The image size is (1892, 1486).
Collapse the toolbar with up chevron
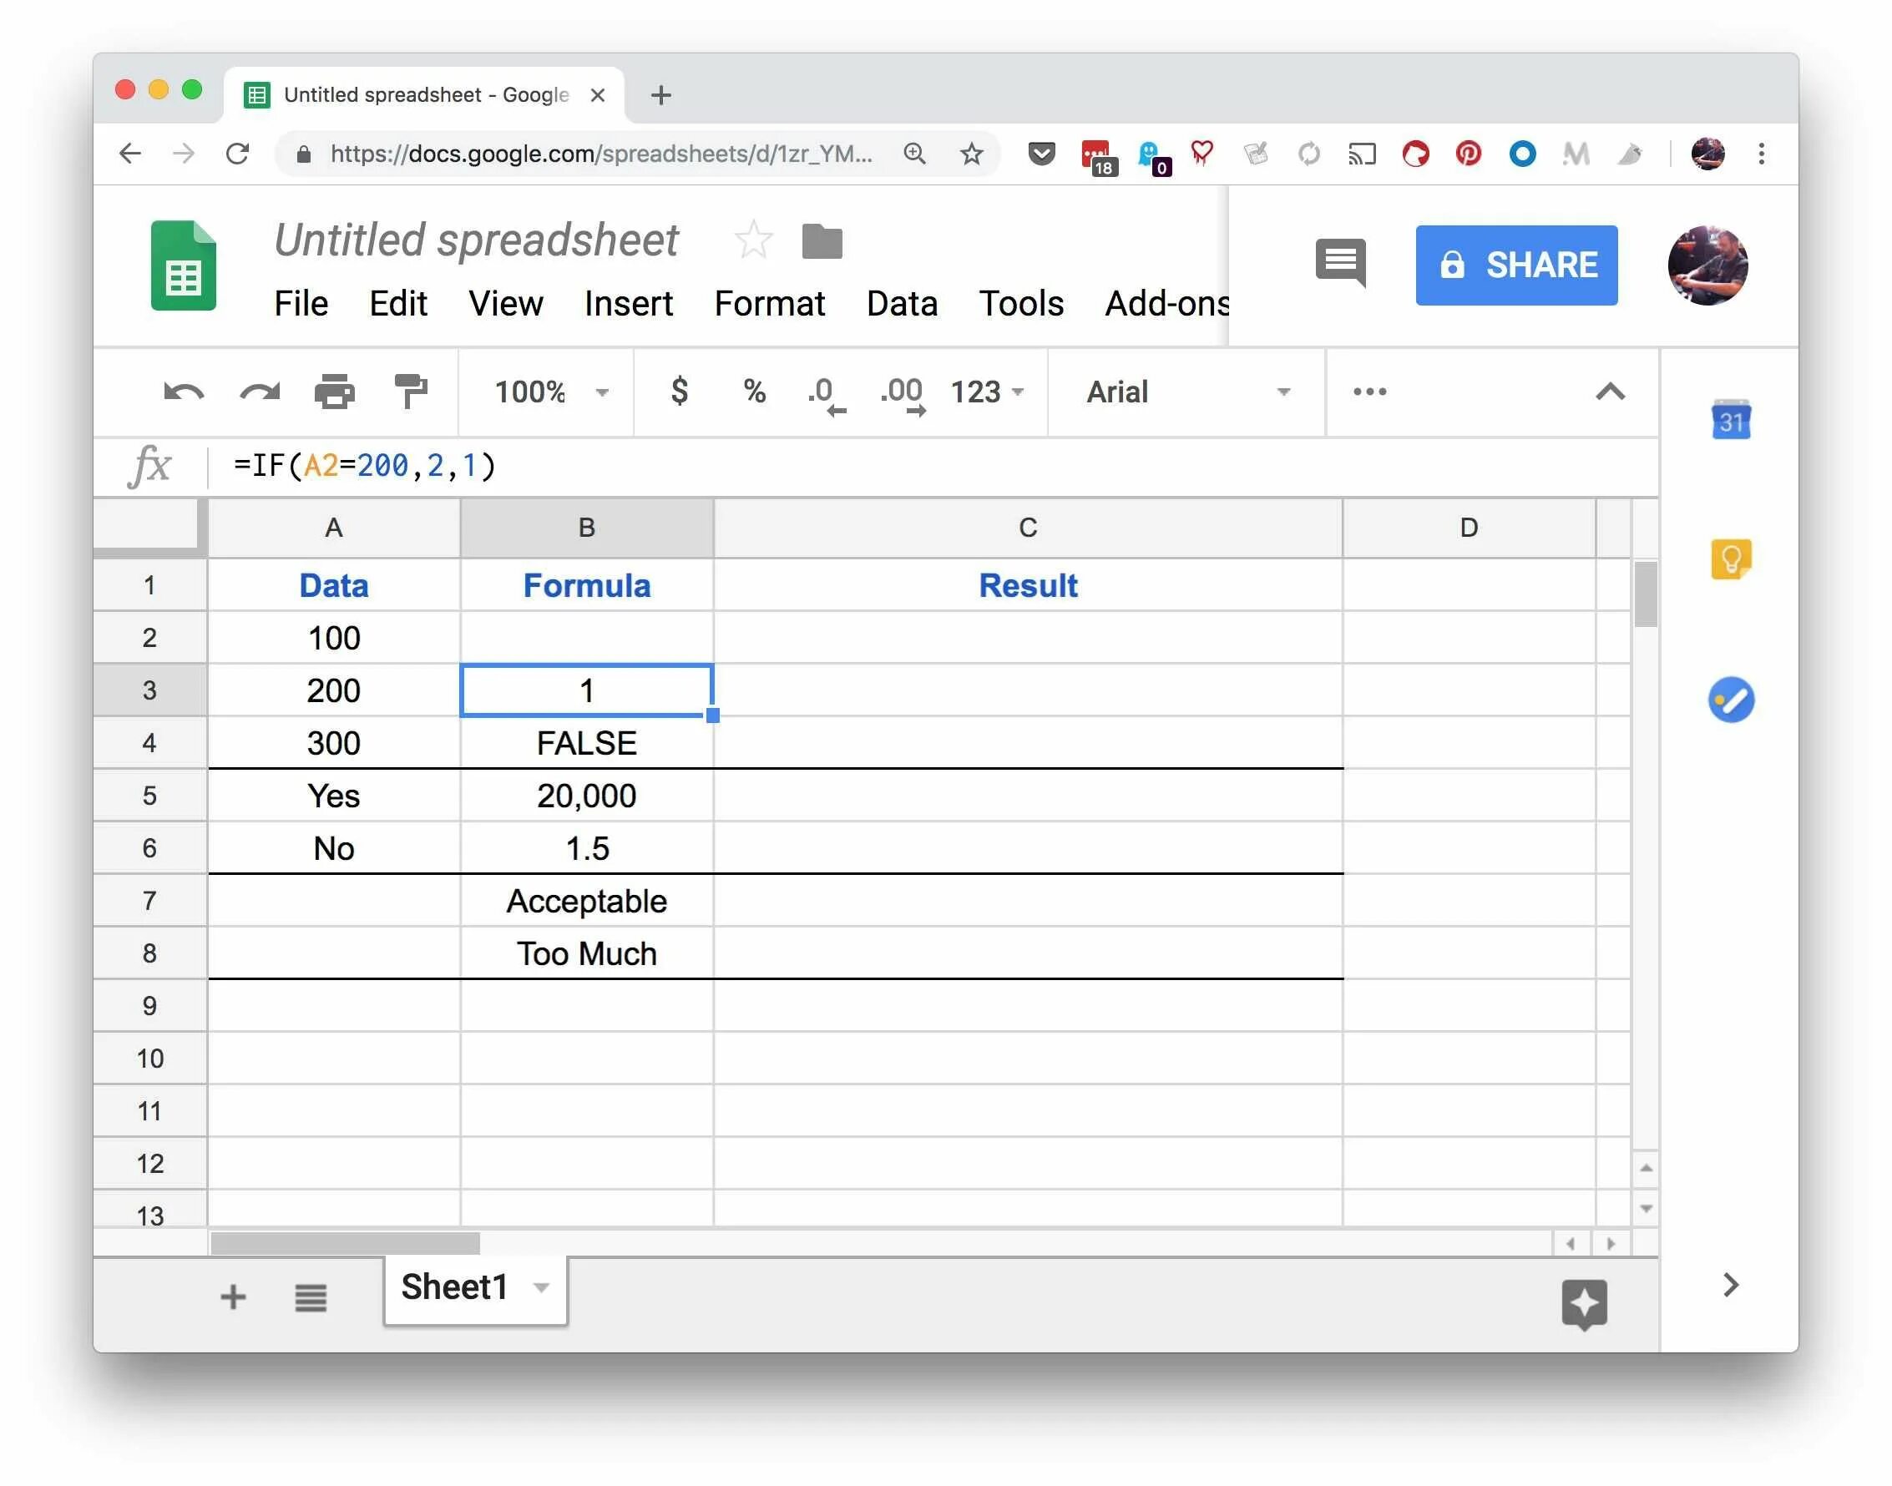click(1609, 392)
